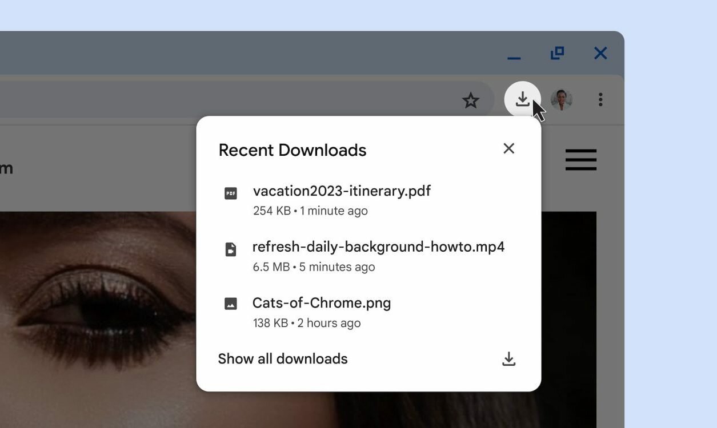
Task: Close the Chrome window
Action: (600, 53)
